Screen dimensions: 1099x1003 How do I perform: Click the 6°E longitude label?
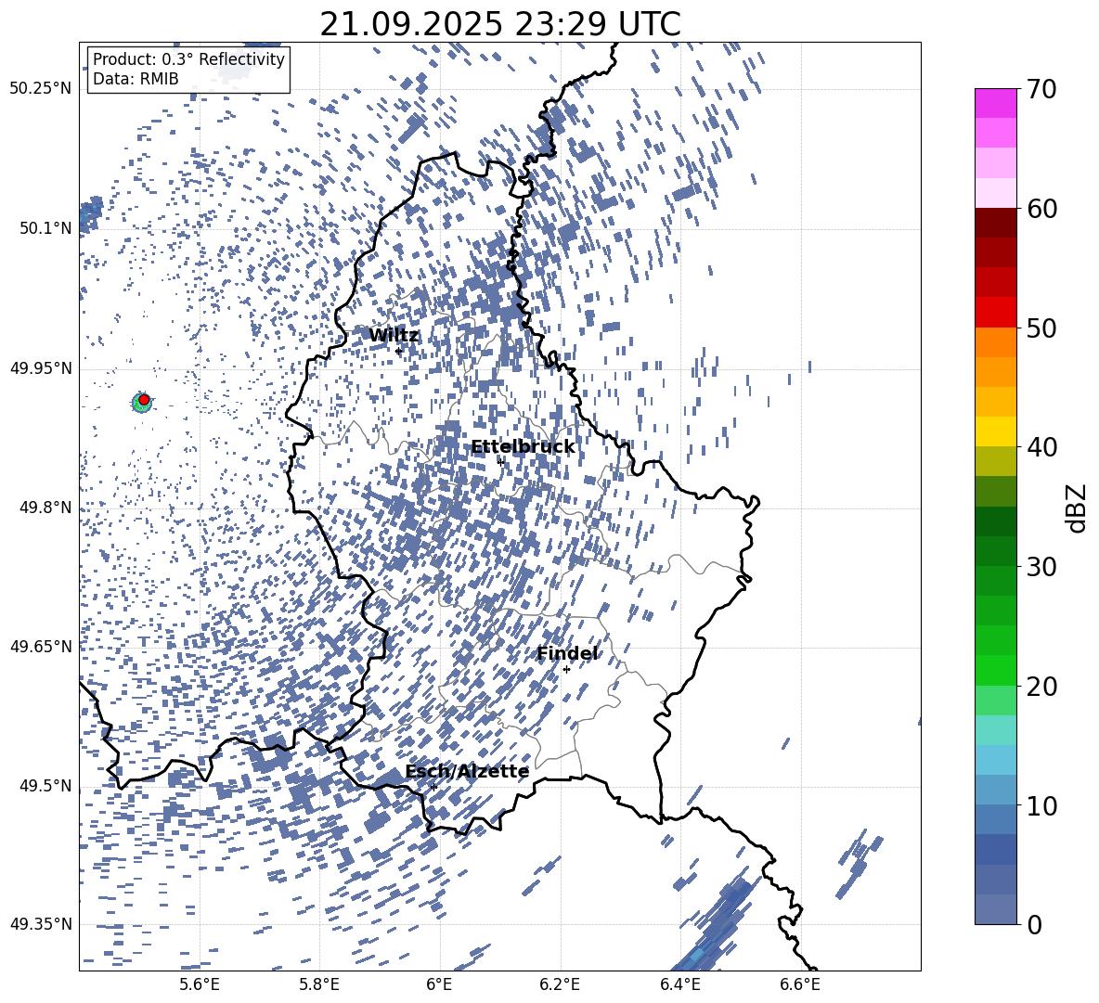click(439, 984)
